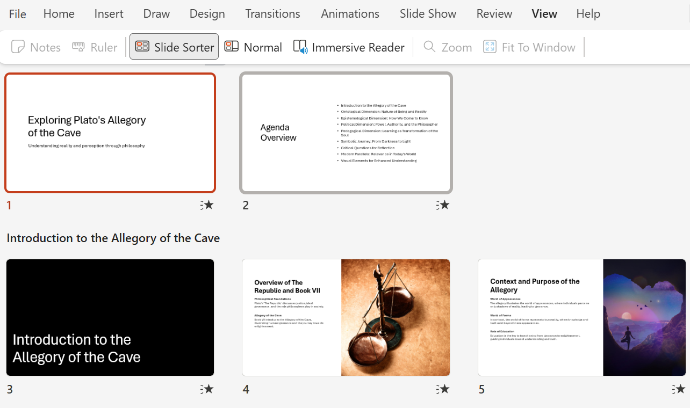The width and height of the screenshot is (690, 408).
Task: Click slide number 2 label
Action: click(246, 205)
